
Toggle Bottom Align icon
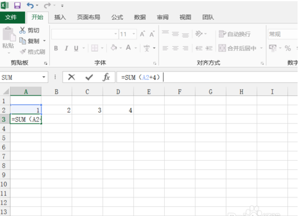(x=185, y=35)
